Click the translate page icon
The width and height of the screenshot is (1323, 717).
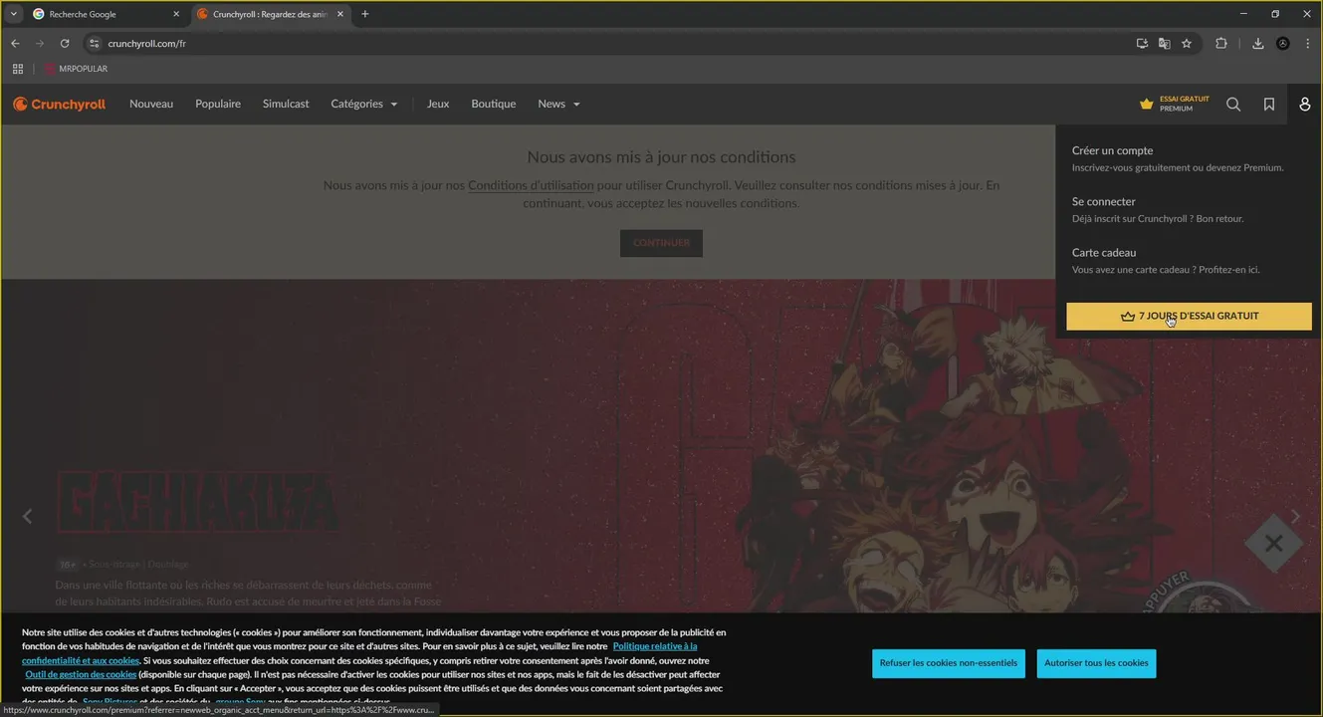click(x=1164, y=44)
